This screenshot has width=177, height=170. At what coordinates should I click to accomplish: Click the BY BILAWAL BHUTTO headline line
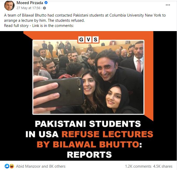tap(89, 144)
